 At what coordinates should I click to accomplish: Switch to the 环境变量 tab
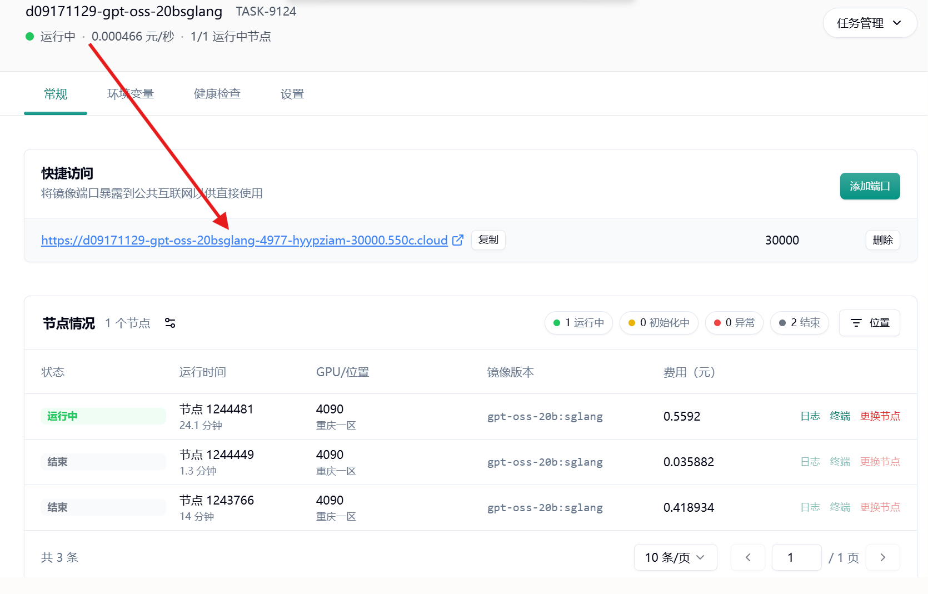131,94
